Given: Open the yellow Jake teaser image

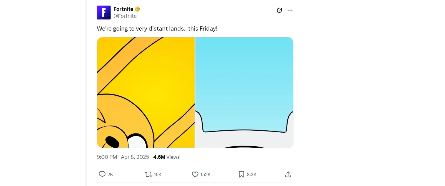Looking at the screenshot, I should [146, 92].
